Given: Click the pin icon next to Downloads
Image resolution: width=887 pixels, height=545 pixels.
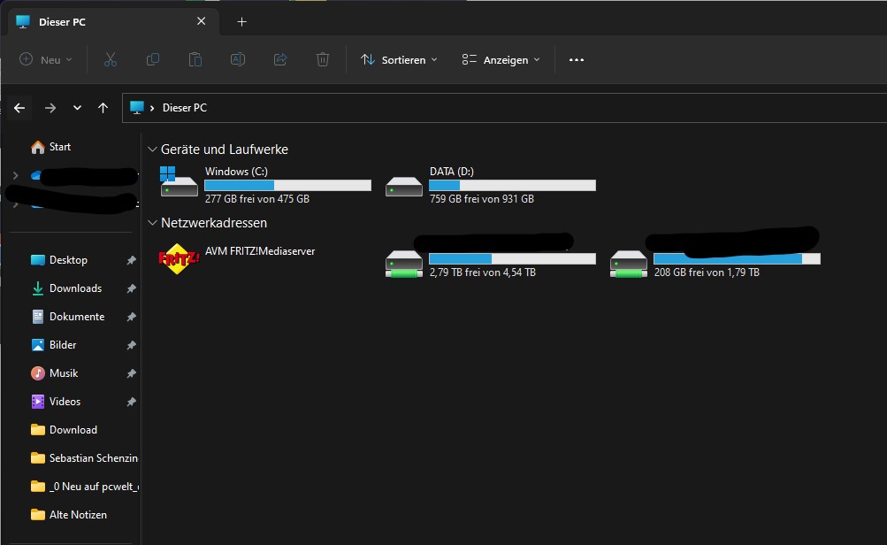Looking at the screenshot, I should [131, 288].
